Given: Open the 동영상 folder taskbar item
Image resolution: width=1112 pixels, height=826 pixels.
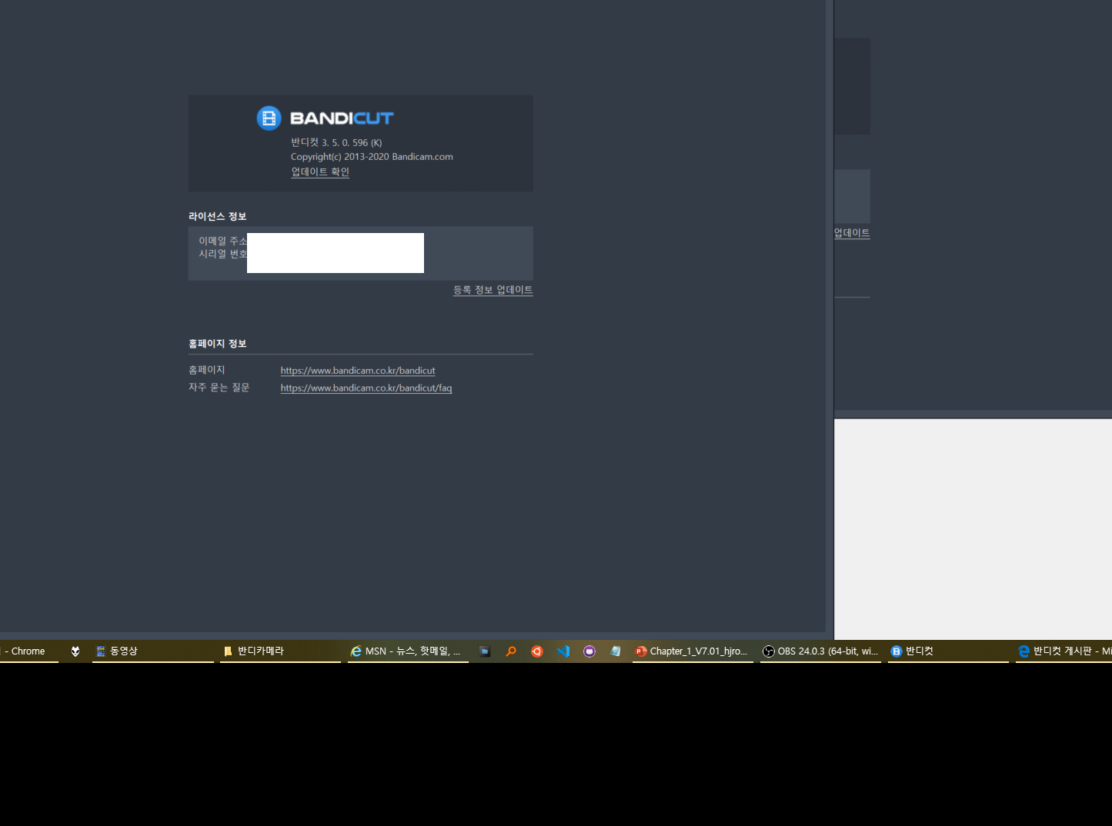Looking at the screenshot, I should pyautogui.click(x=153, y=651).
